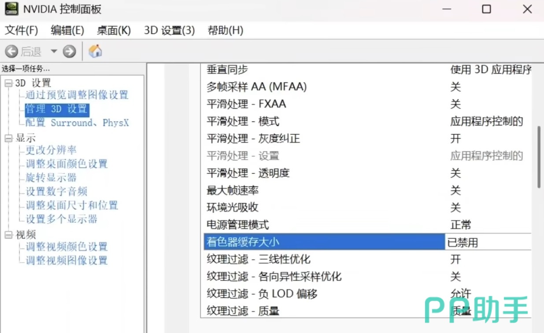Go forward with the forward arrow icon

(69, 51)
